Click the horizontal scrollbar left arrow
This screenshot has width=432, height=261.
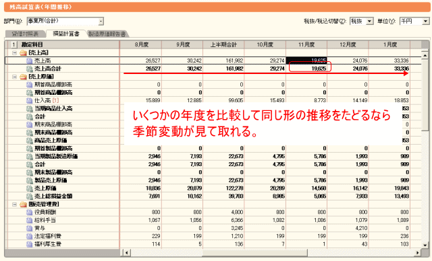(x=127, y=252)
